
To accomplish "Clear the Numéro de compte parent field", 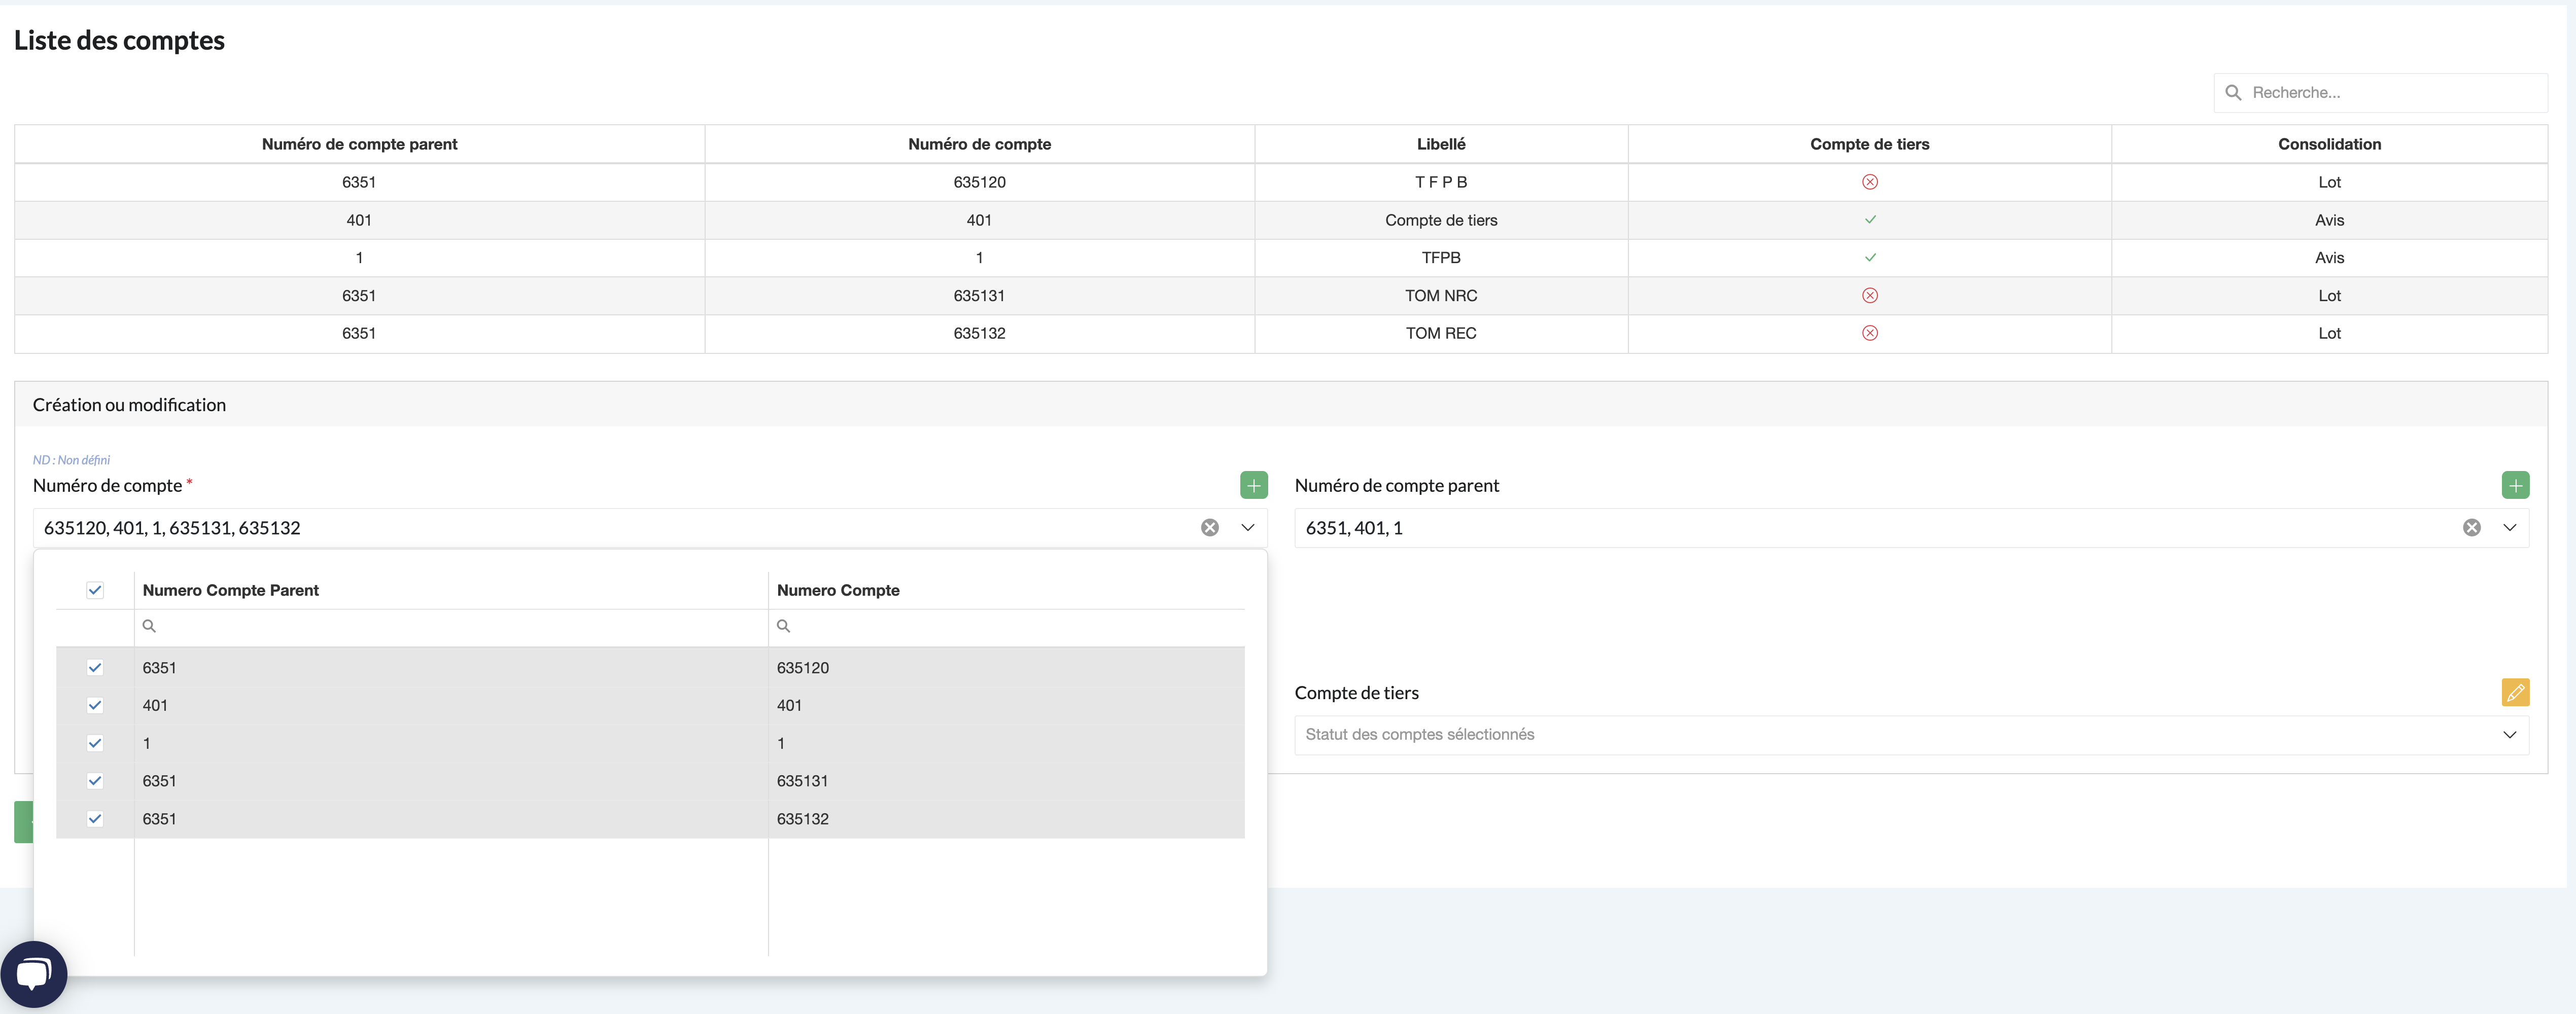I will 2471,527.
